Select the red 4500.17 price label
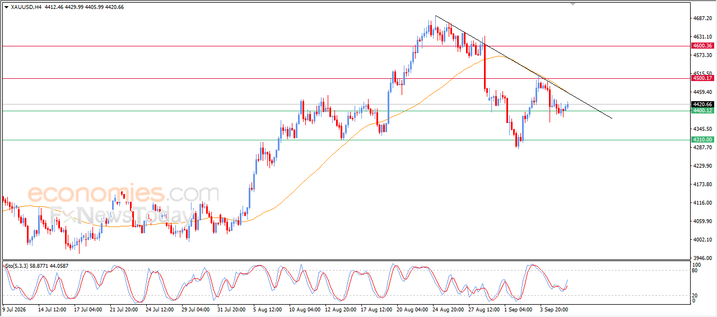Image resolution: width=717 pixels, height=317 pixels. tap(702, 78)
